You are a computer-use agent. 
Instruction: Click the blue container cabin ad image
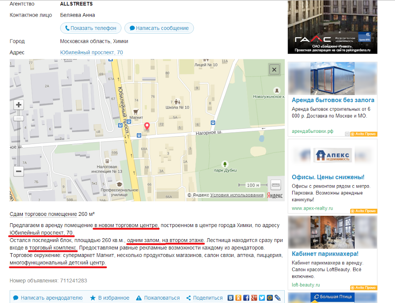(x=332, y=78)
